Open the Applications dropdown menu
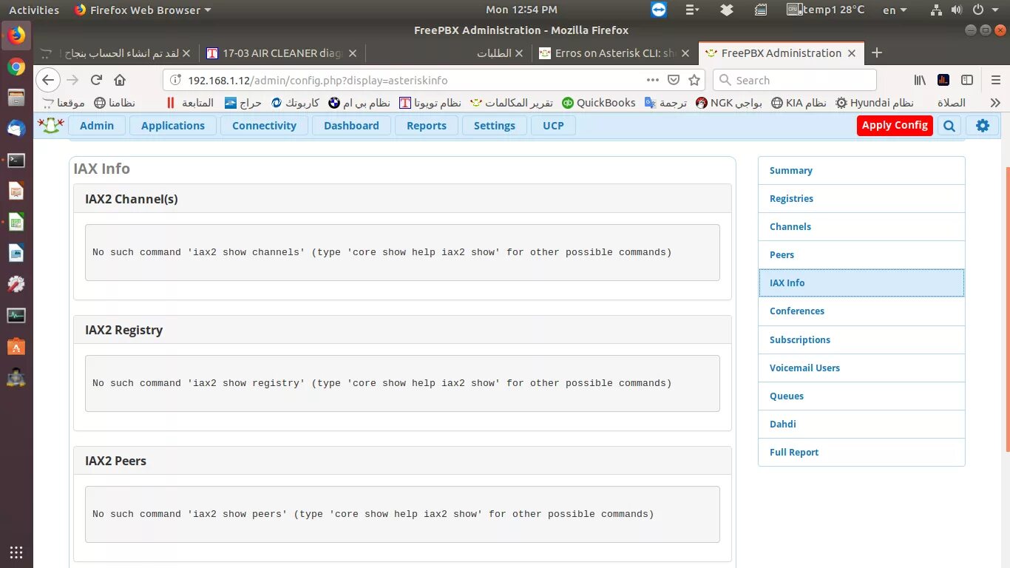The width and height of the screenshot is (1010, 568). 173,126
